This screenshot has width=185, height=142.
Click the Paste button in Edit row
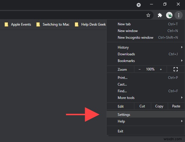point(176,106)
